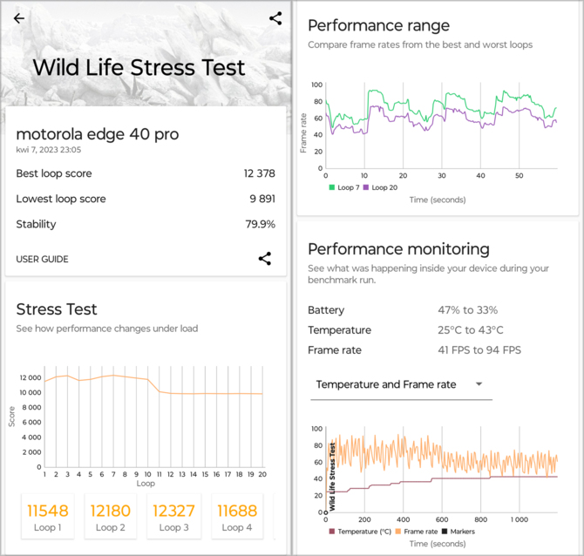Click 'Compare frame rates' subtitle text

(x=420, y=44)
